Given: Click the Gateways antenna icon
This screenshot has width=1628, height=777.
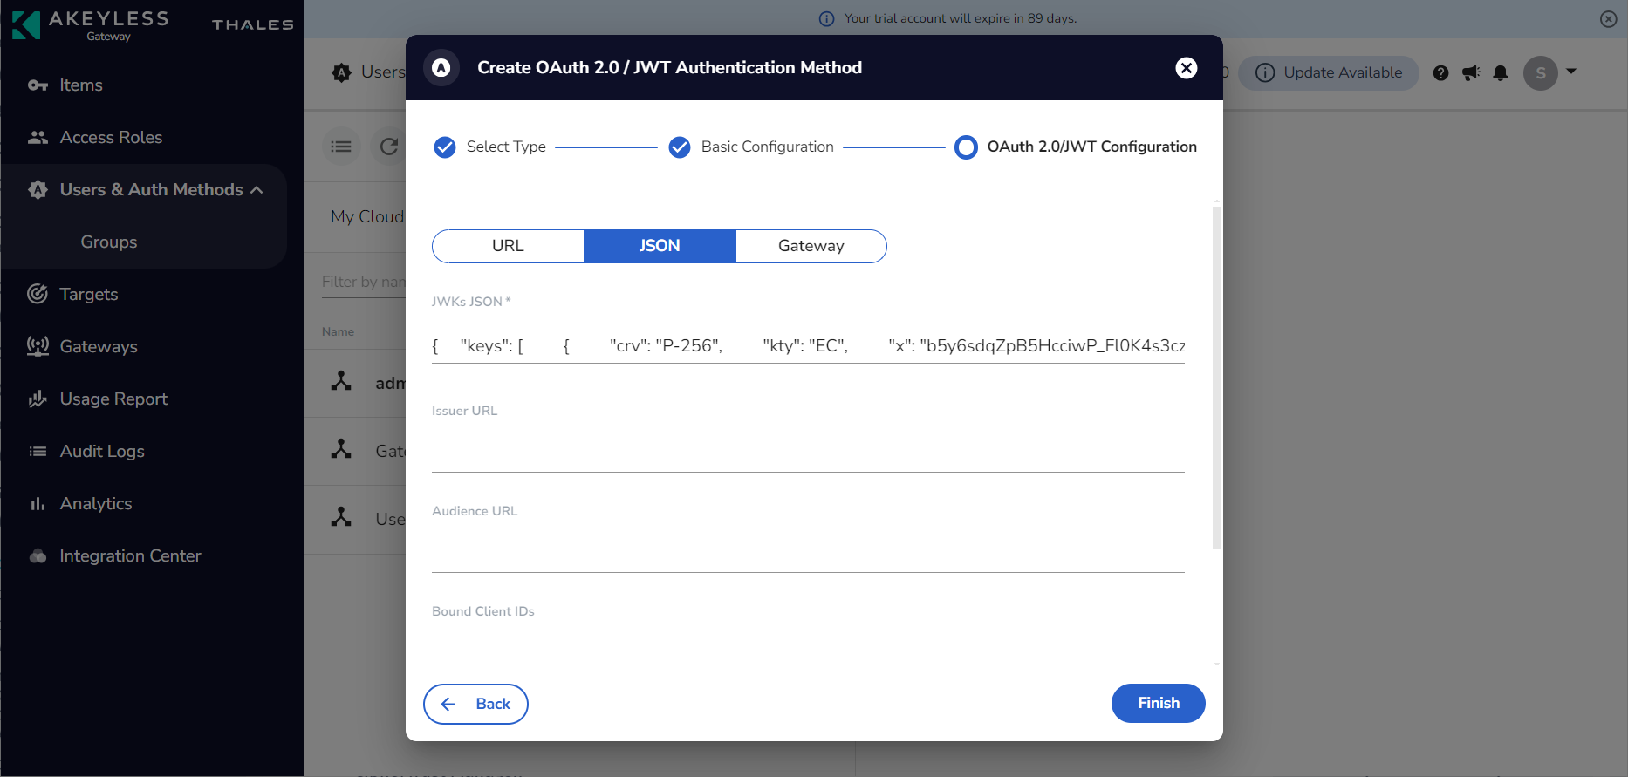Looking at the screenshot, I should (x=38, y=346).
